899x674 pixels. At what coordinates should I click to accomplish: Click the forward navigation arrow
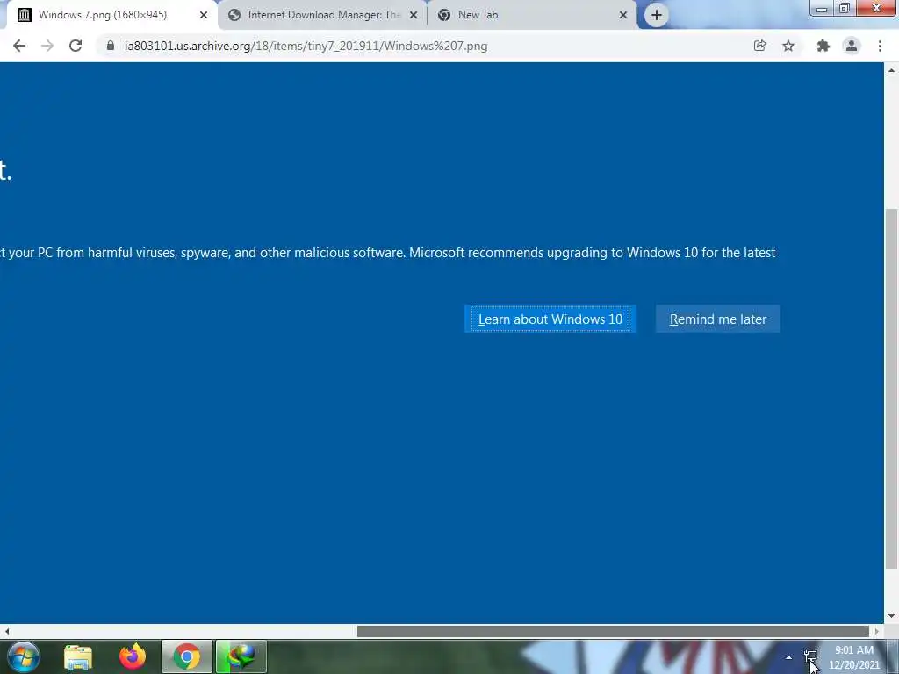(x=47, y=46)
